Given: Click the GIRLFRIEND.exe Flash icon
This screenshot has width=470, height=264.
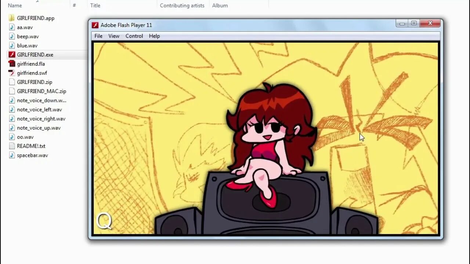Looking at the screenshot, I should tap(11, 55).
